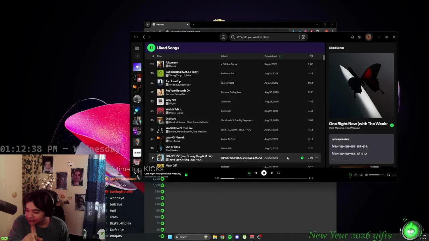Go back with the left arrow
Image resolution: width=429 pixels, height=241 pixels.
pos(144,37)
